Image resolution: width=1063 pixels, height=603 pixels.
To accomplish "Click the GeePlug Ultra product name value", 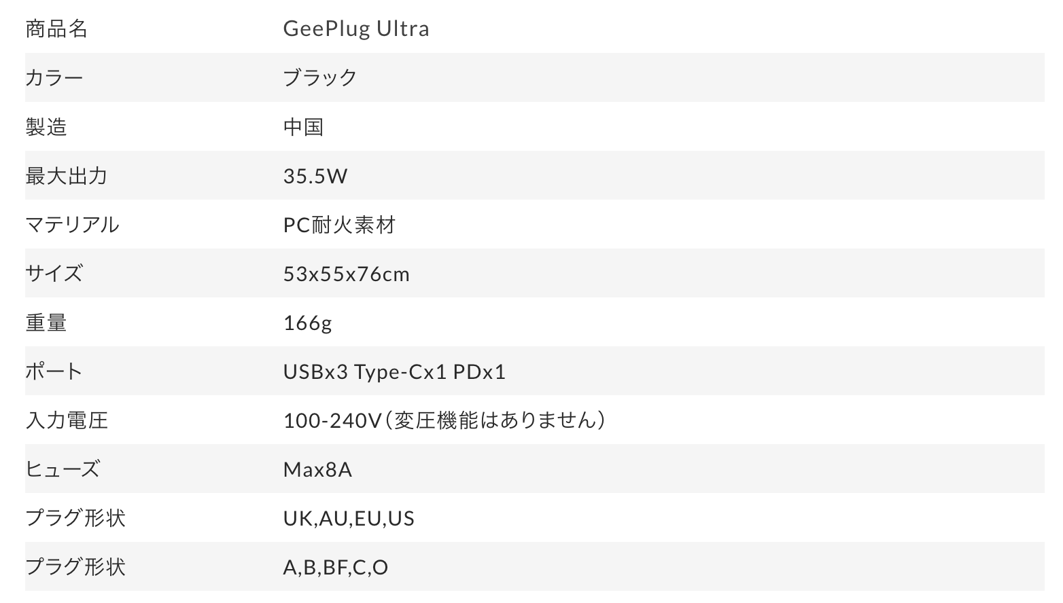I will [x=356, y=29].
